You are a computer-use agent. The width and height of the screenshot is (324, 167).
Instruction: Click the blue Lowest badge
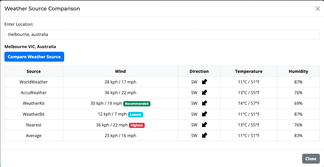coord(136,114)
